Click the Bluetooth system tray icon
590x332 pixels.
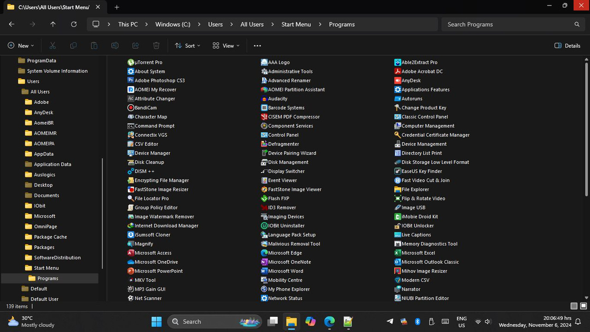418,321
